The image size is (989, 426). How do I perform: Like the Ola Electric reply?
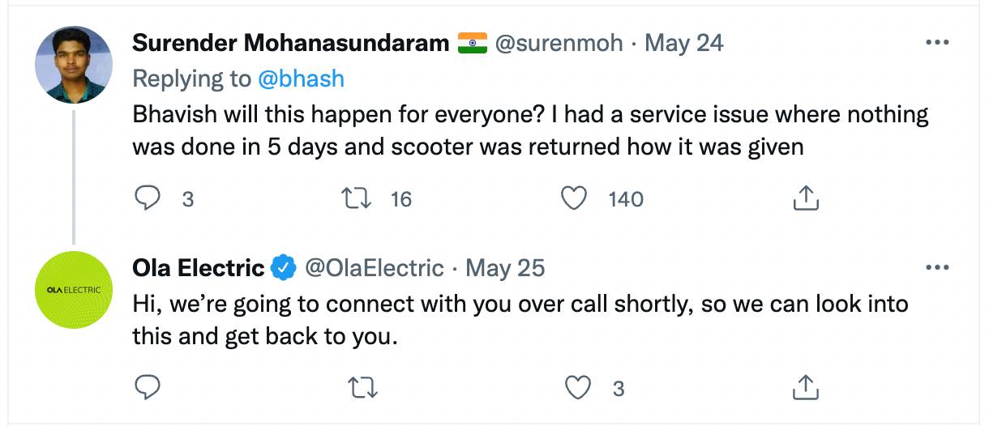[x=577, y=389]
